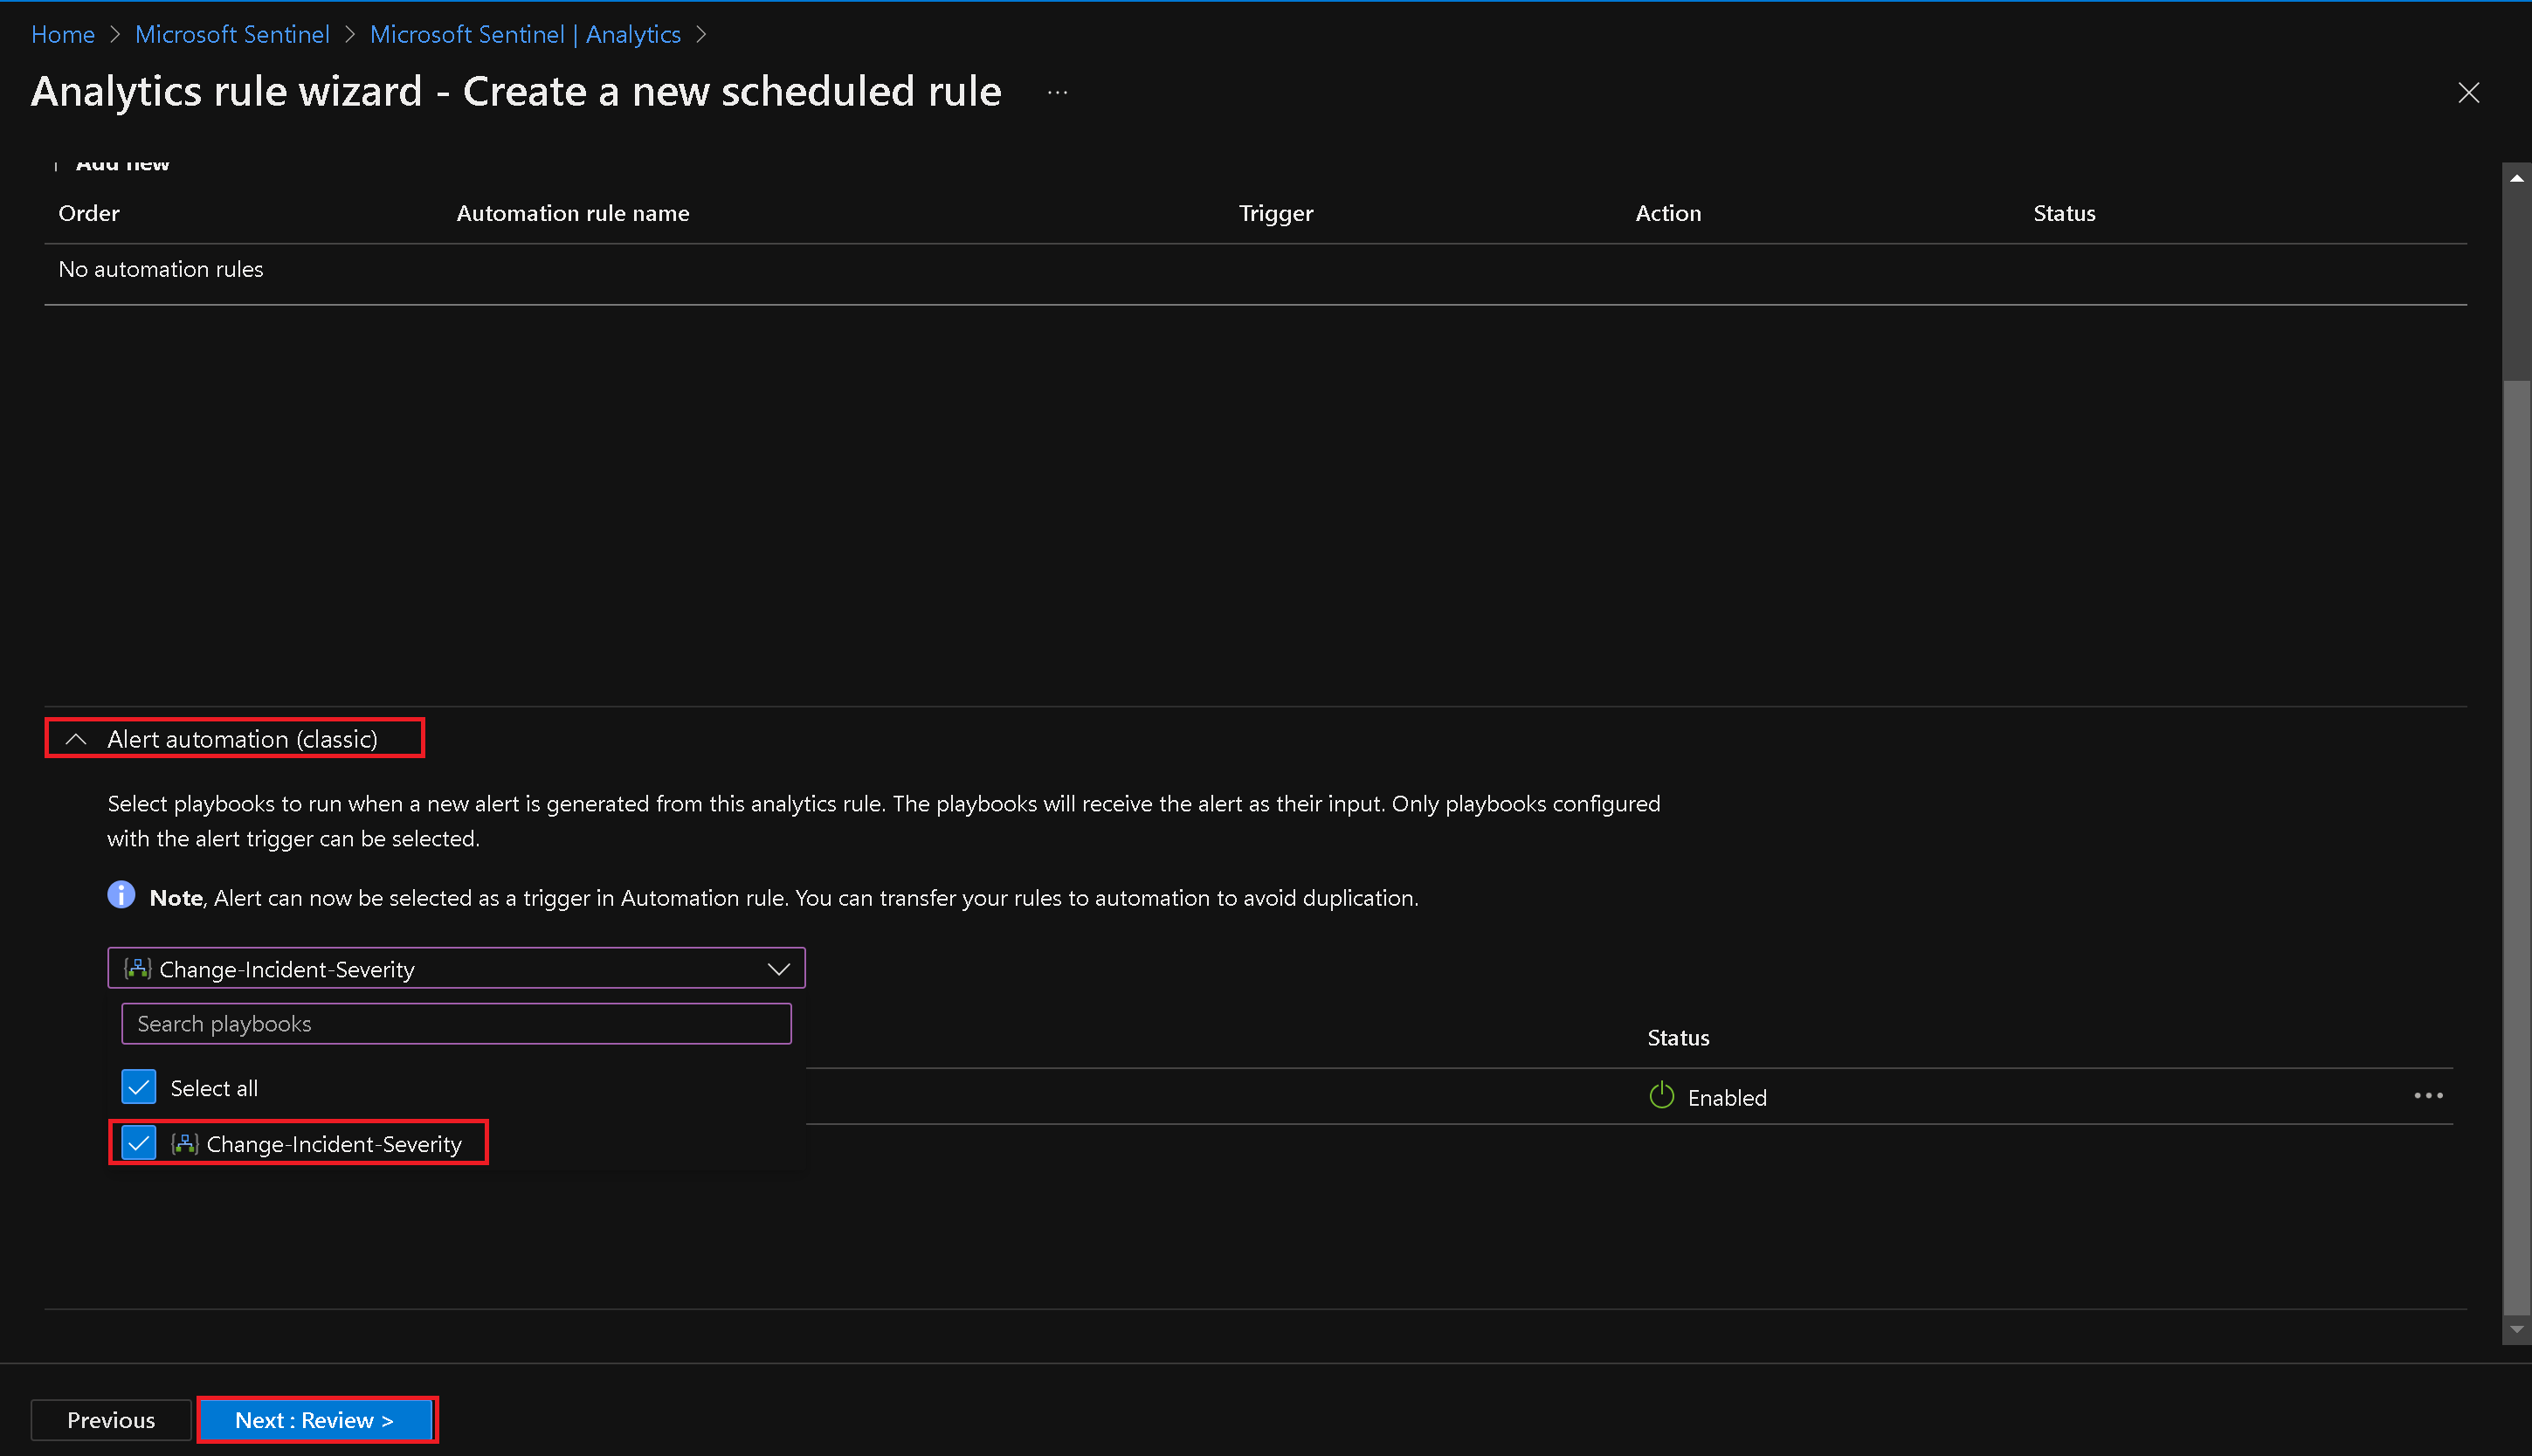This screenshot has height=1456, width=2532.
Task: Click the 'Select all' label text
Action: coord(214,1087)
